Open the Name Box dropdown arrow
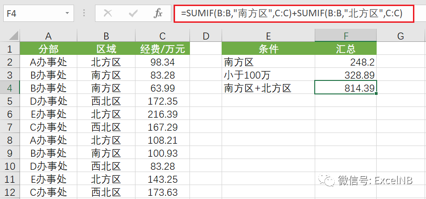This screenshot has height=199, width=426. coord(67,13)
